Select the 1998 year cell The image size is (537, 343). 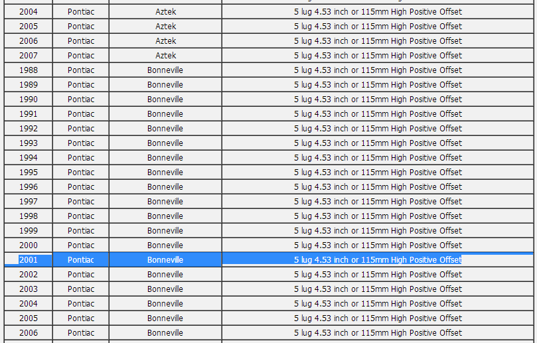pyautogui.click(x=29, y=216)
